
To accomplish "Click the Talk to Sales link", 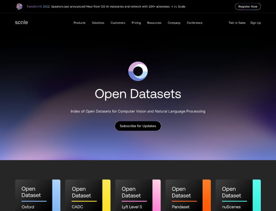I will pos(237,23).
